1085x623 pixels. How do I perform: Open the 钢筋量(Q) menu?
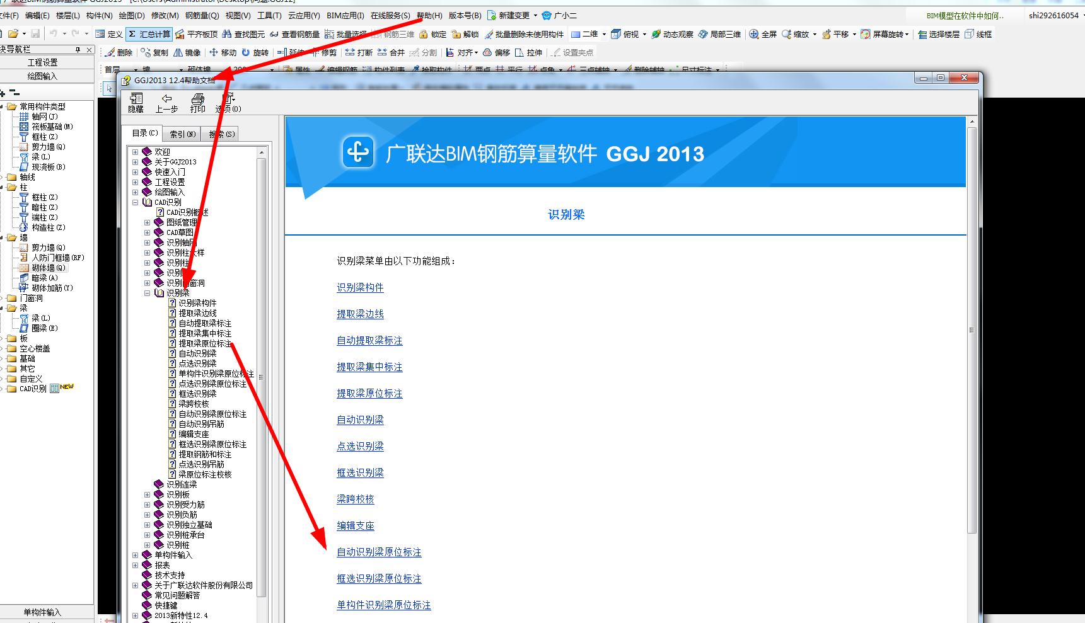tap(202, 15)
